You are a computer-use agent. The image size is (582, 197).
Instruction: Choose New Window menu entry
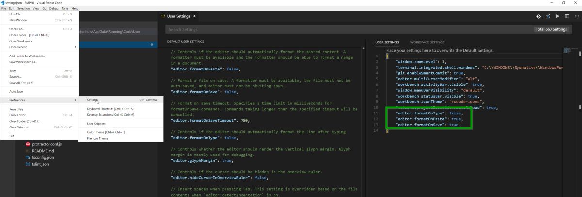click(39, 20)
